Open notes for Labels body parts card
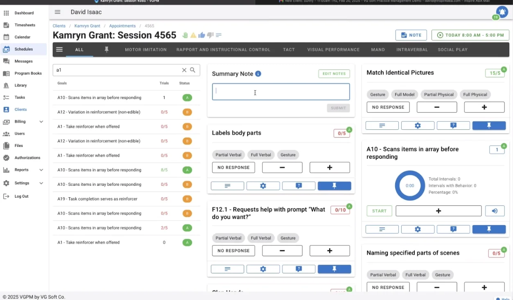This screenshot has width=513, height=300. 228,186
